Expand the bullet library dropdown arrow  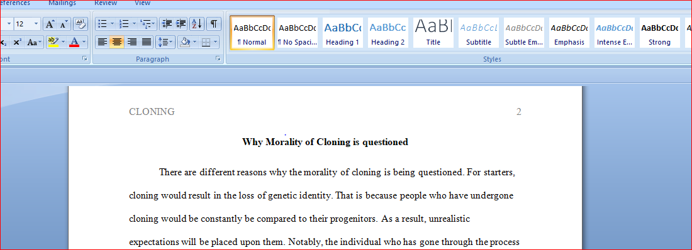pyautogui.click(x=112, y=24)
